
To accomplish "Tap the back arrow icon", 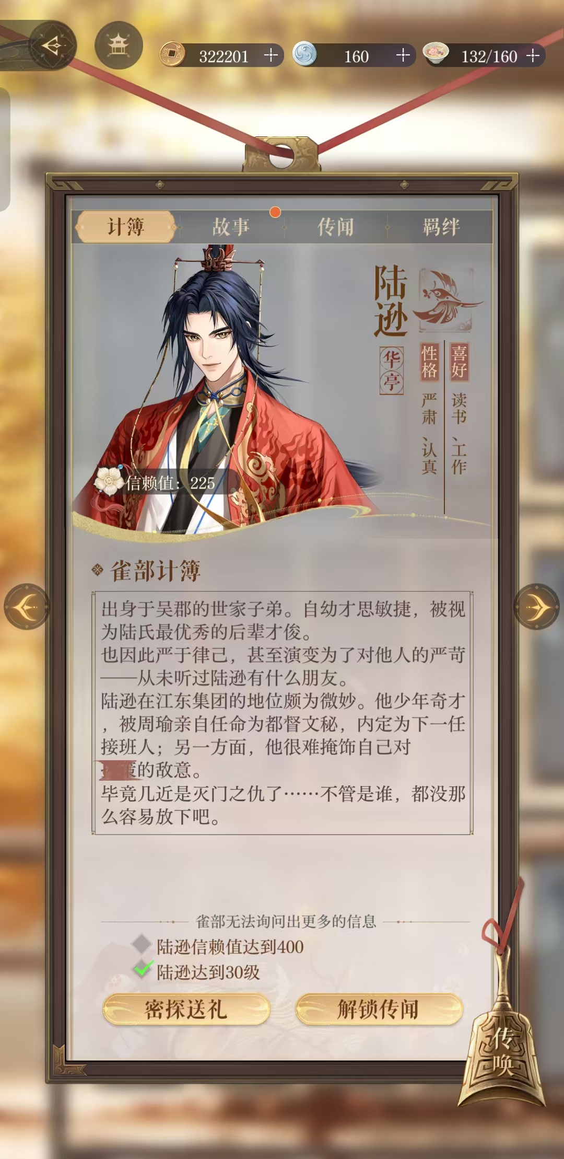I will pyautogui.click(x=52, y=46).
